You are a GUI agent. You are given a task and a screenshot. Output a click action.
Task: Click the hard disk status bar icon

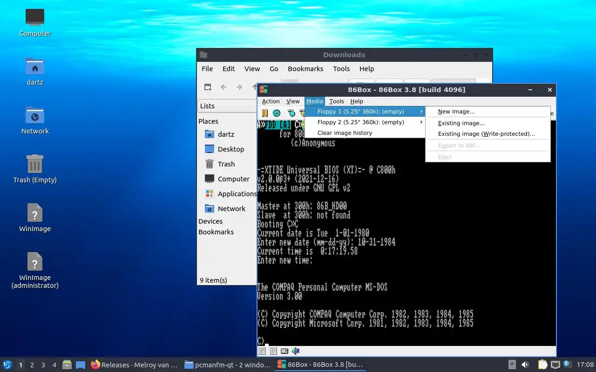click(x=284, y=351)
